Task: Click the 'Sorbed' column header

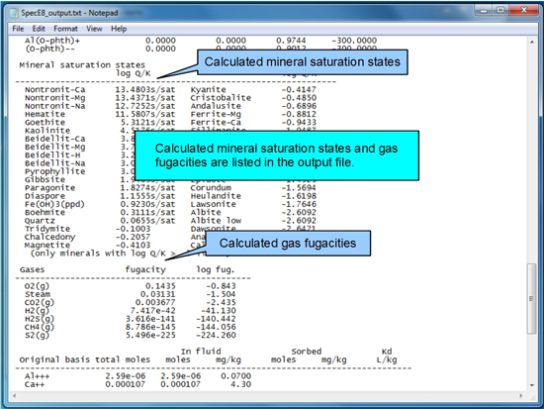Action: (x=307, y=352)
